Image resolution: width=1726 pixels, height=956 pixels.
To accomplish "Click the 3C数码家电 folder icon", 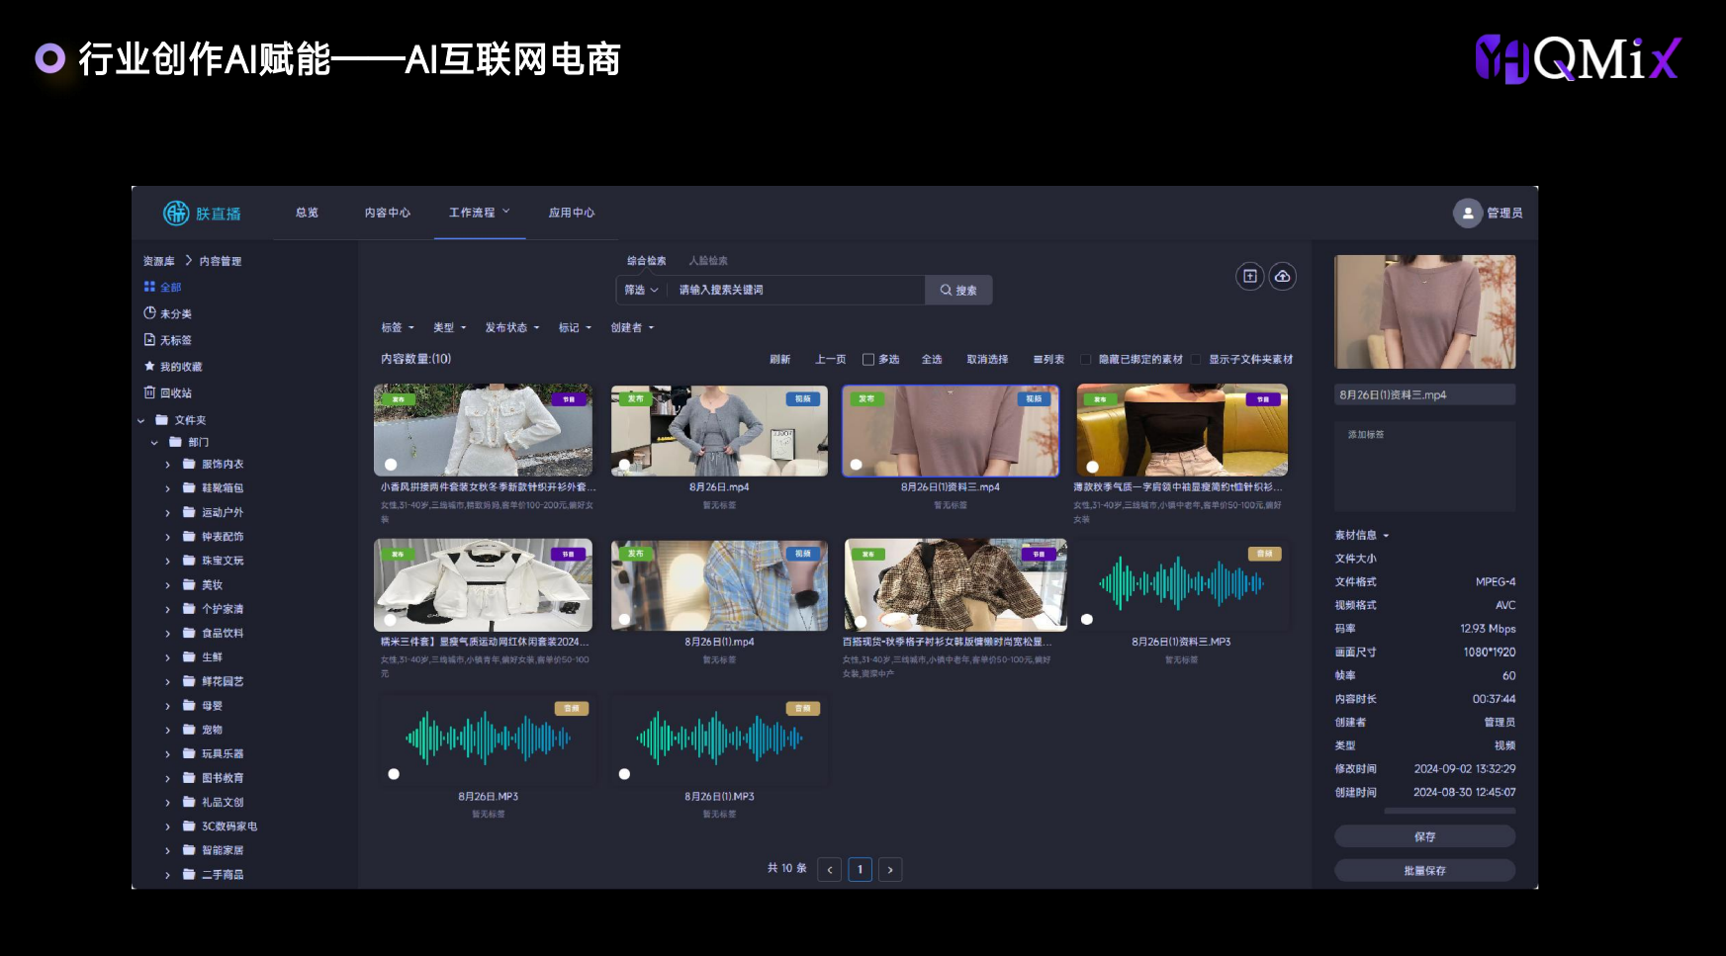I will tap(189, 826).
